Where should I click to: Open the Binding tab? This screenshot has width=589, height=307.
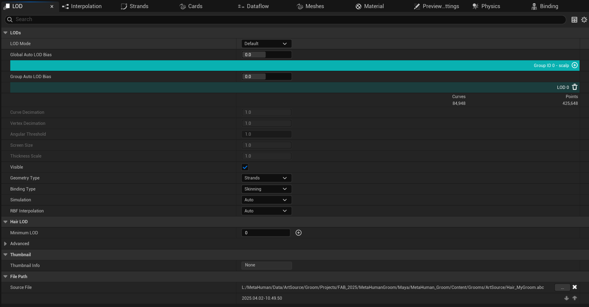[545, 6]
